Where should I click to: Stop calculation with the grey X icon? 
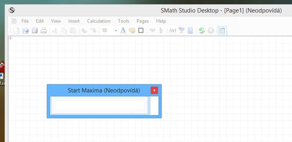tap(211, 30)
